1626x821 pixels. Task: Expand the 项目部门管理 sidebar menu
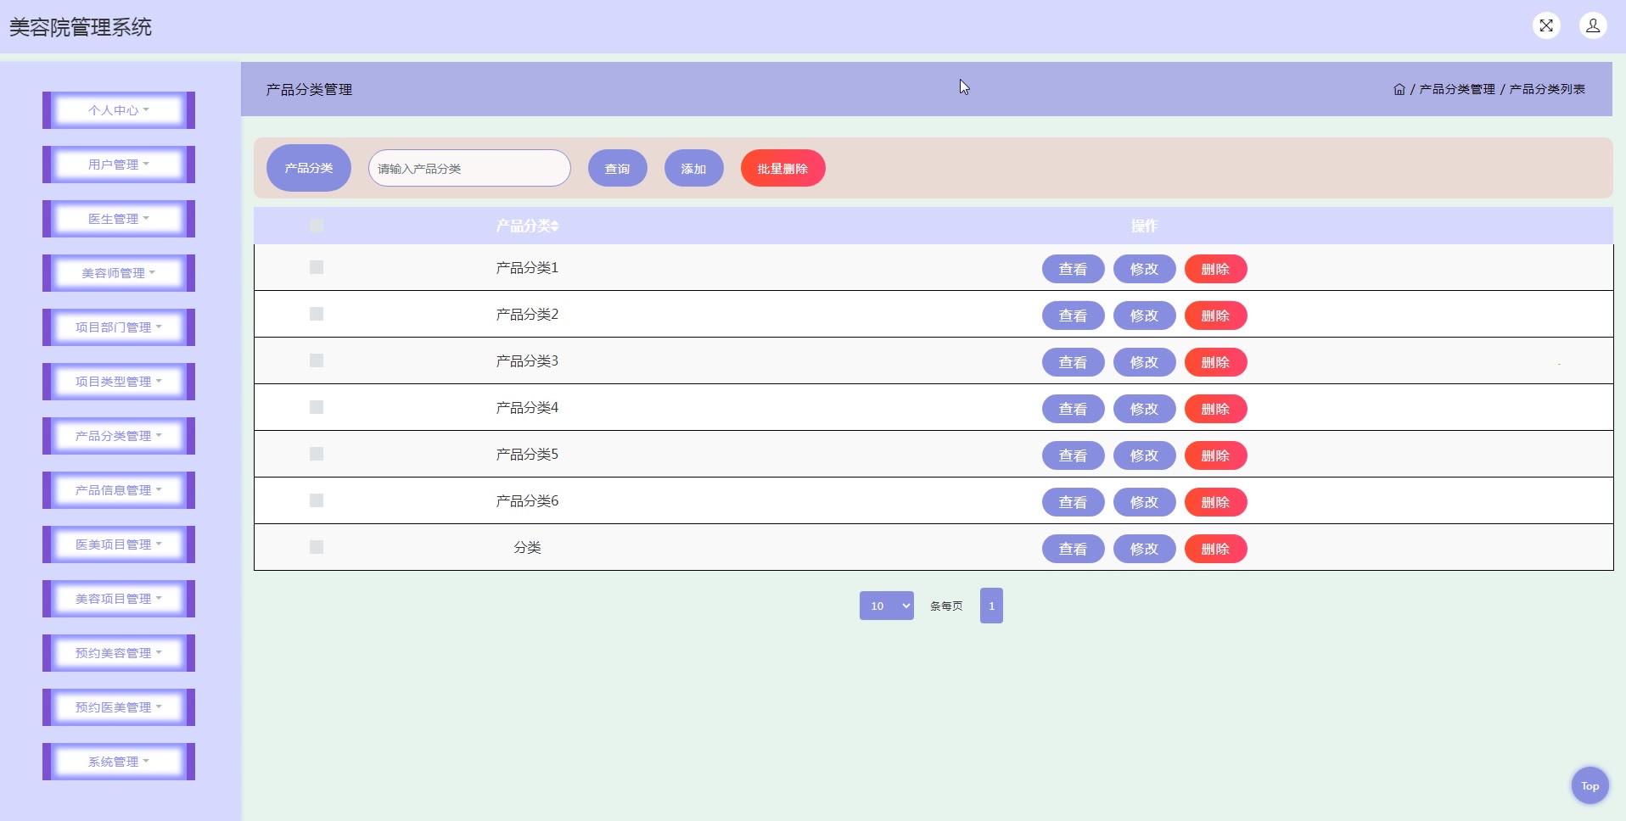click(x=119, y=327)
